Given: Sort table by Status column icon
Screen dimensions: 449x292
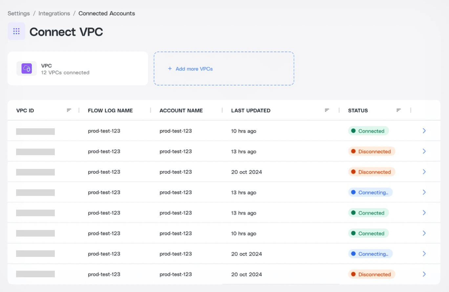Looking at the screenshot, I should click(398, 110).
